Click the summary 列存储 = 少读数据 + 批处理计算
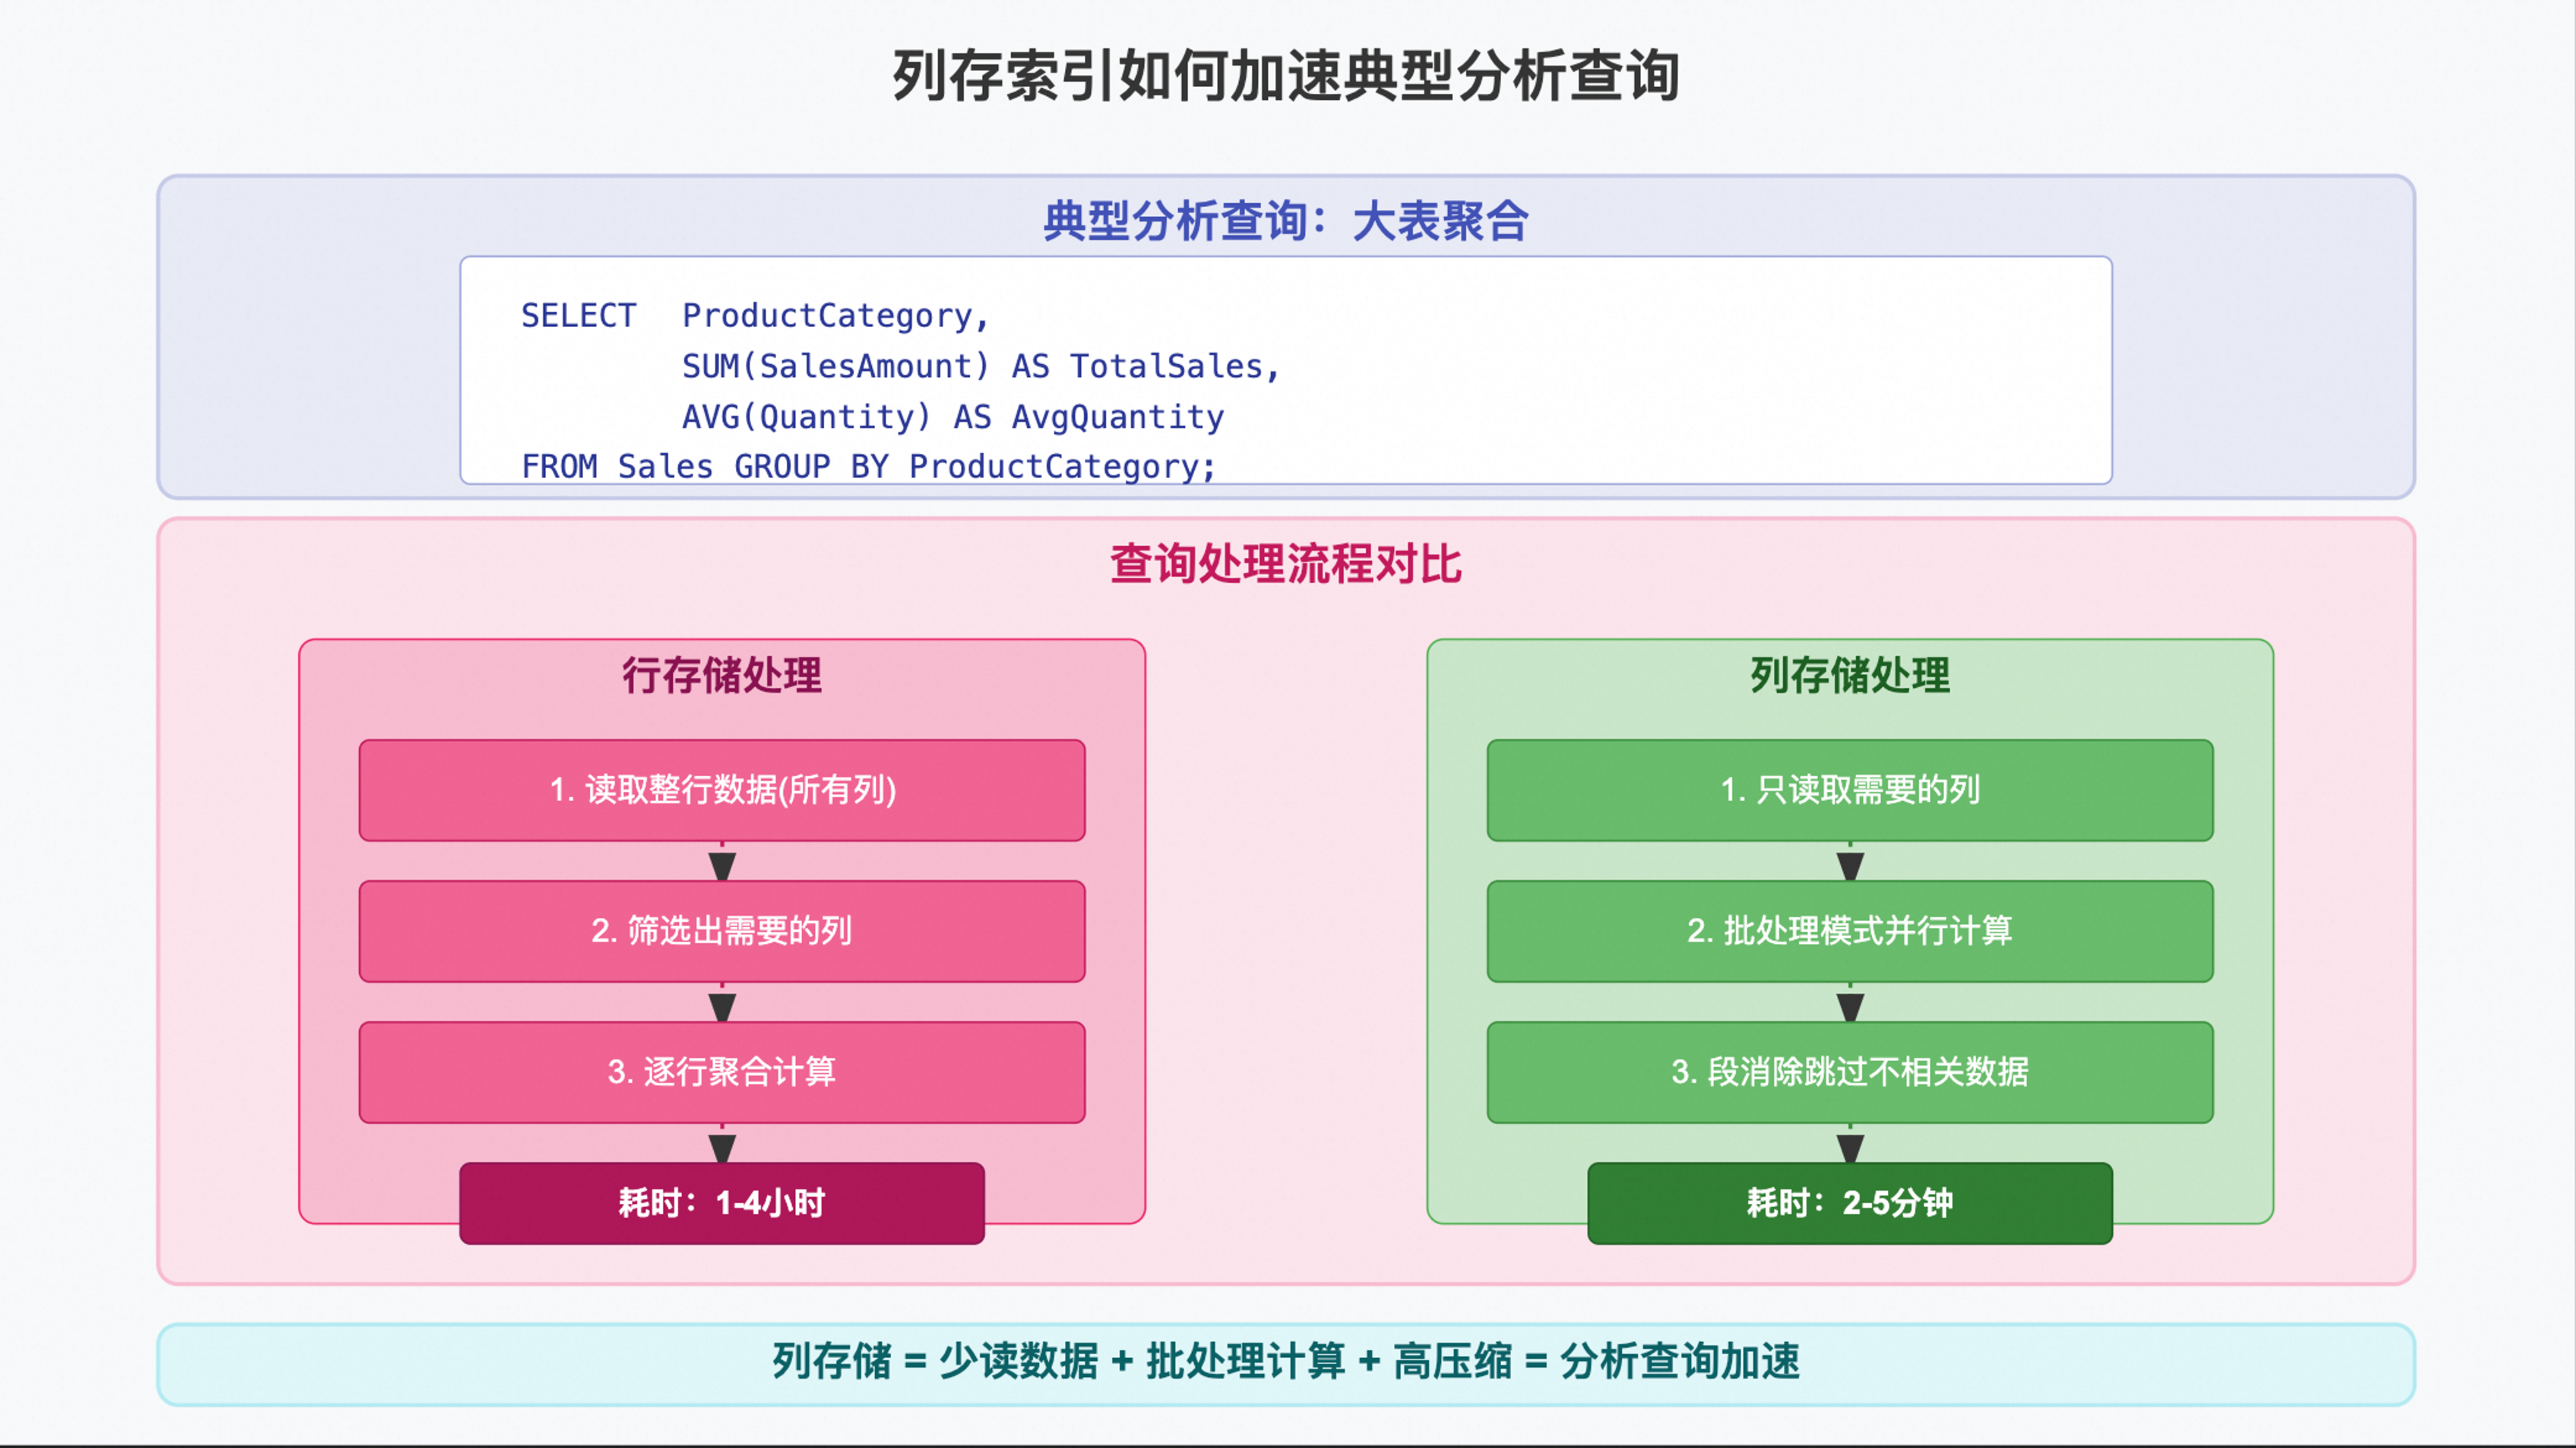 point(1059,1361)
